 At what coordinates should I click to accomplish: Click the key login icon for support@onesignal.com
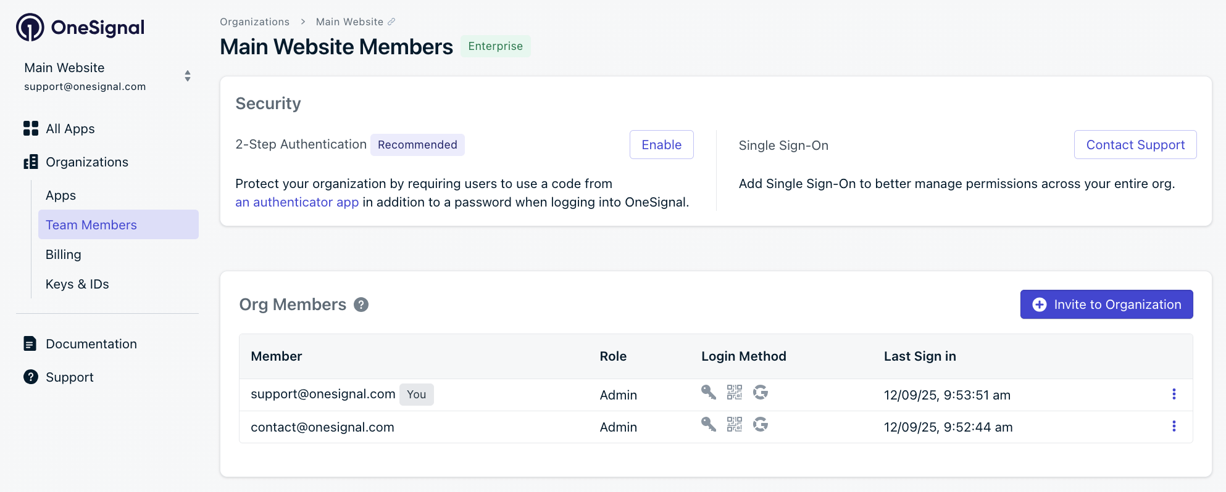708,392
